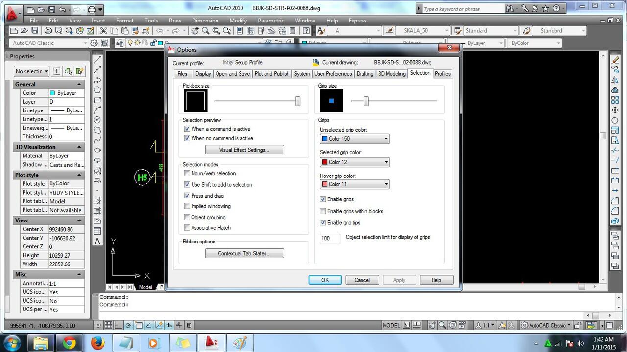Select the Rotate tool in Modify toolbar
Screen dimensions: 627x352
click(615, 120)
